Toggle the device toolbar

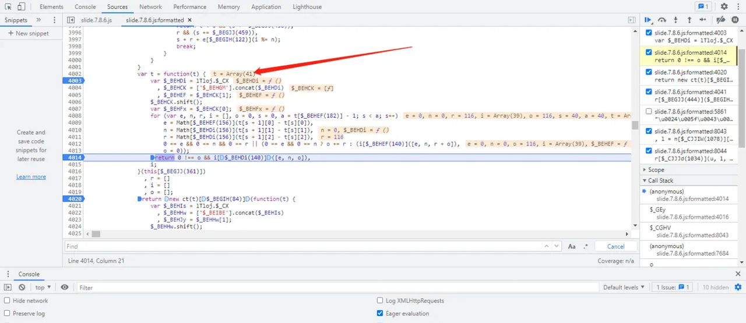point(21,7)
